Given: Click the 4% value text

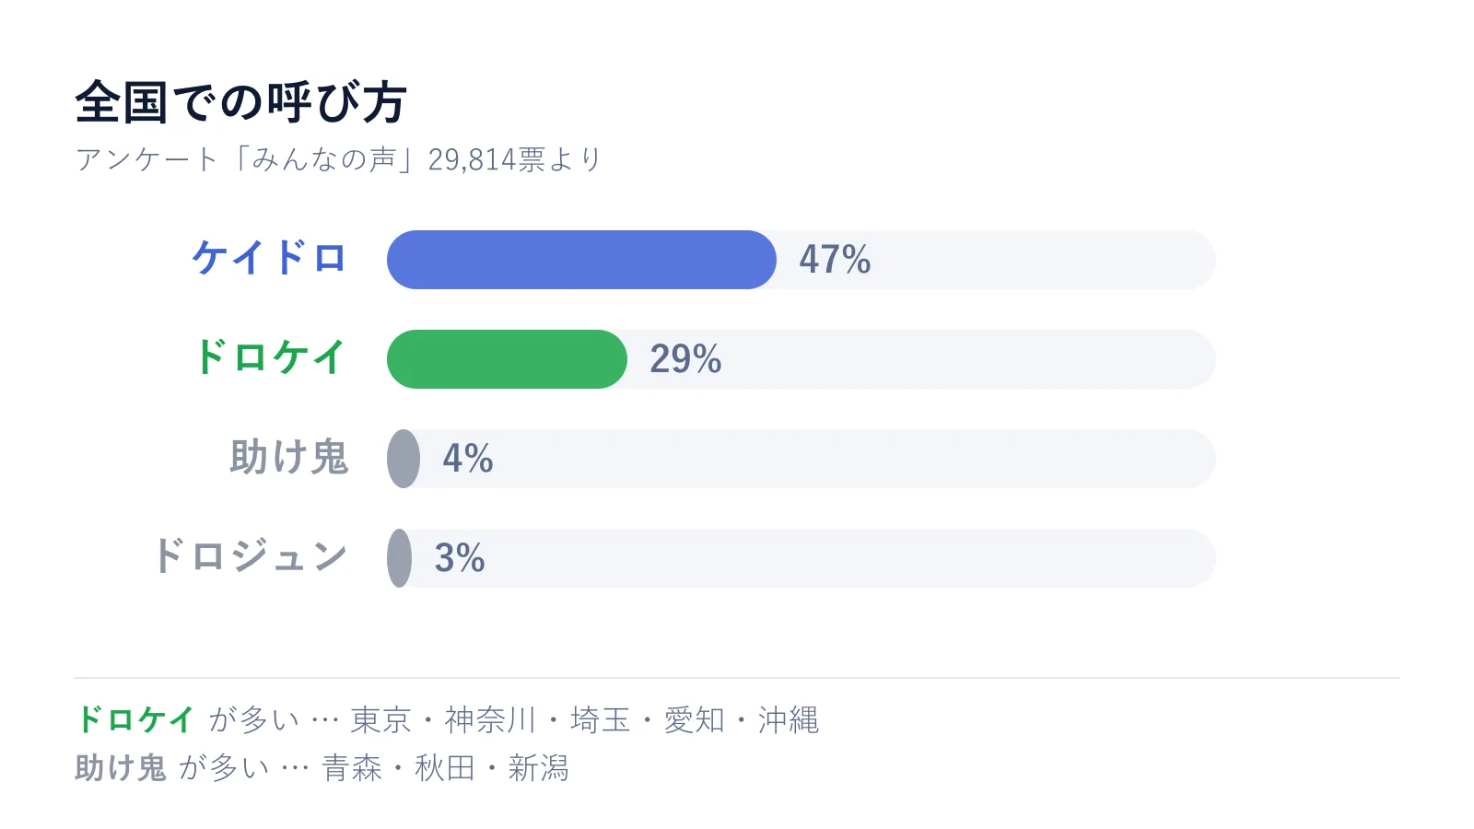Looking at the screenshot, I should pos(468,459).
